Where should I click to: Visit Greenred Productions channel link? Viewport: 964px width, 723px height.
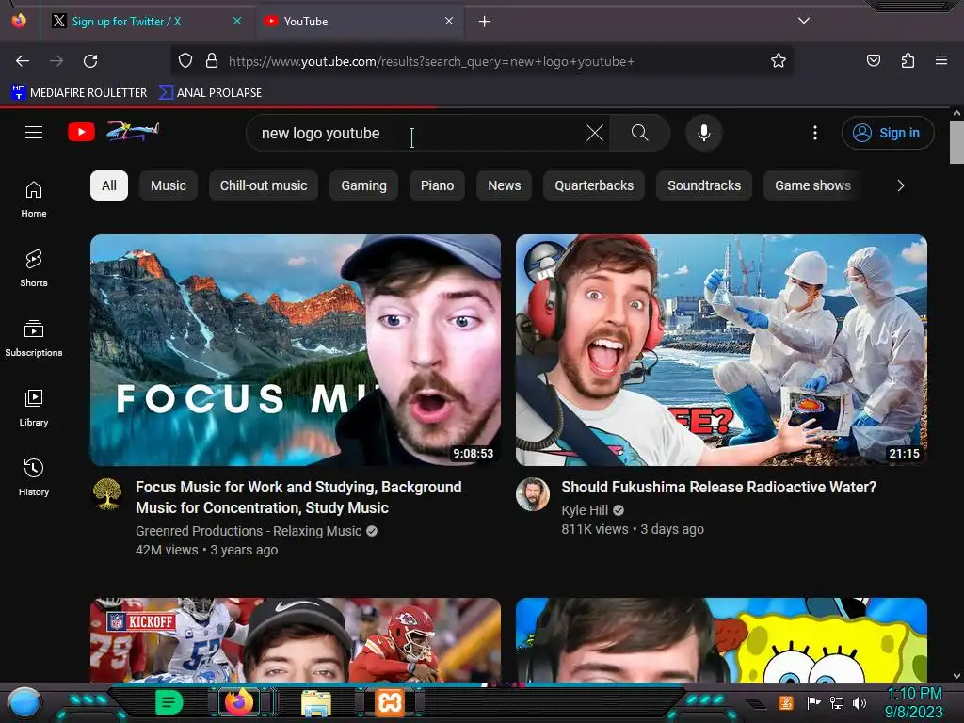point(249,531)
